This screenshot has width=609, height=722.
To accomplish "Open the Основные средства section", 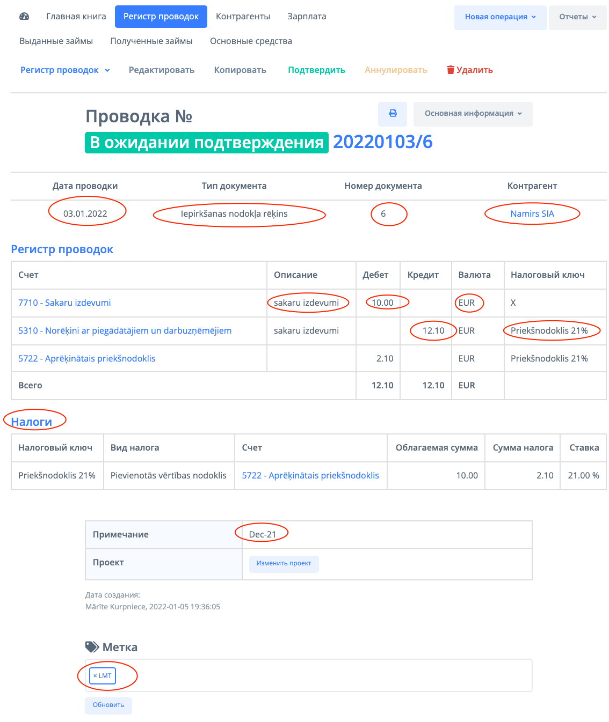I will point(251,41).
